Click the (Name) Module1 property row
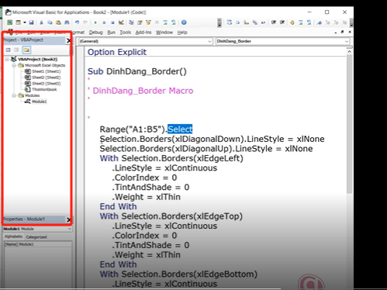The image size is (387, 290). click(38, 244)
